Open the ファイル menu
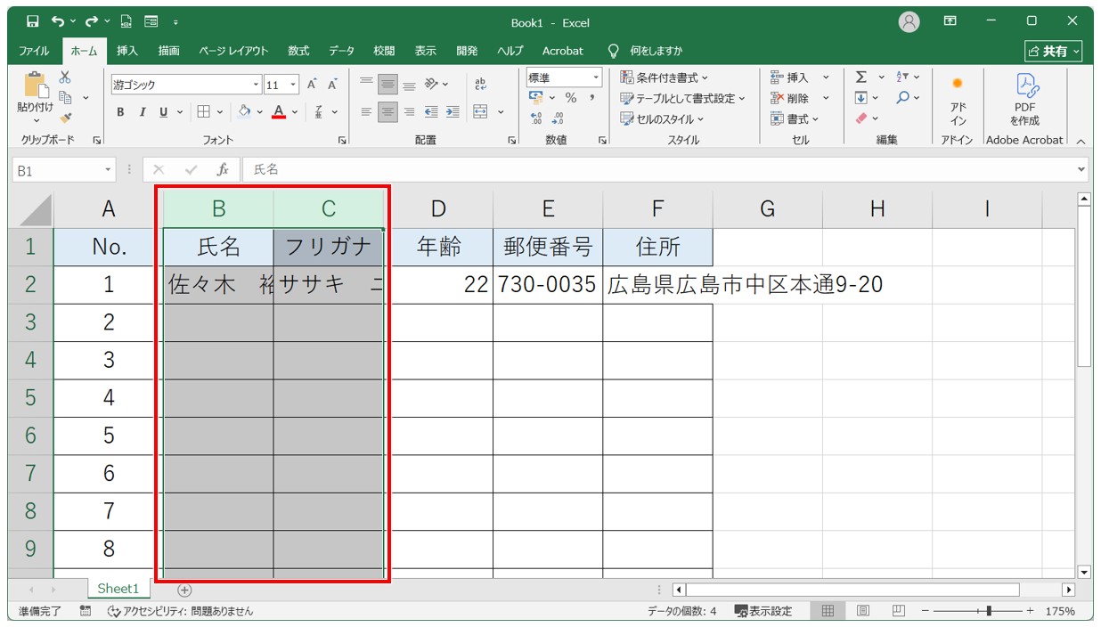Image resolution: width=1101 pixels, height=627 pixels. click(34, 51)
